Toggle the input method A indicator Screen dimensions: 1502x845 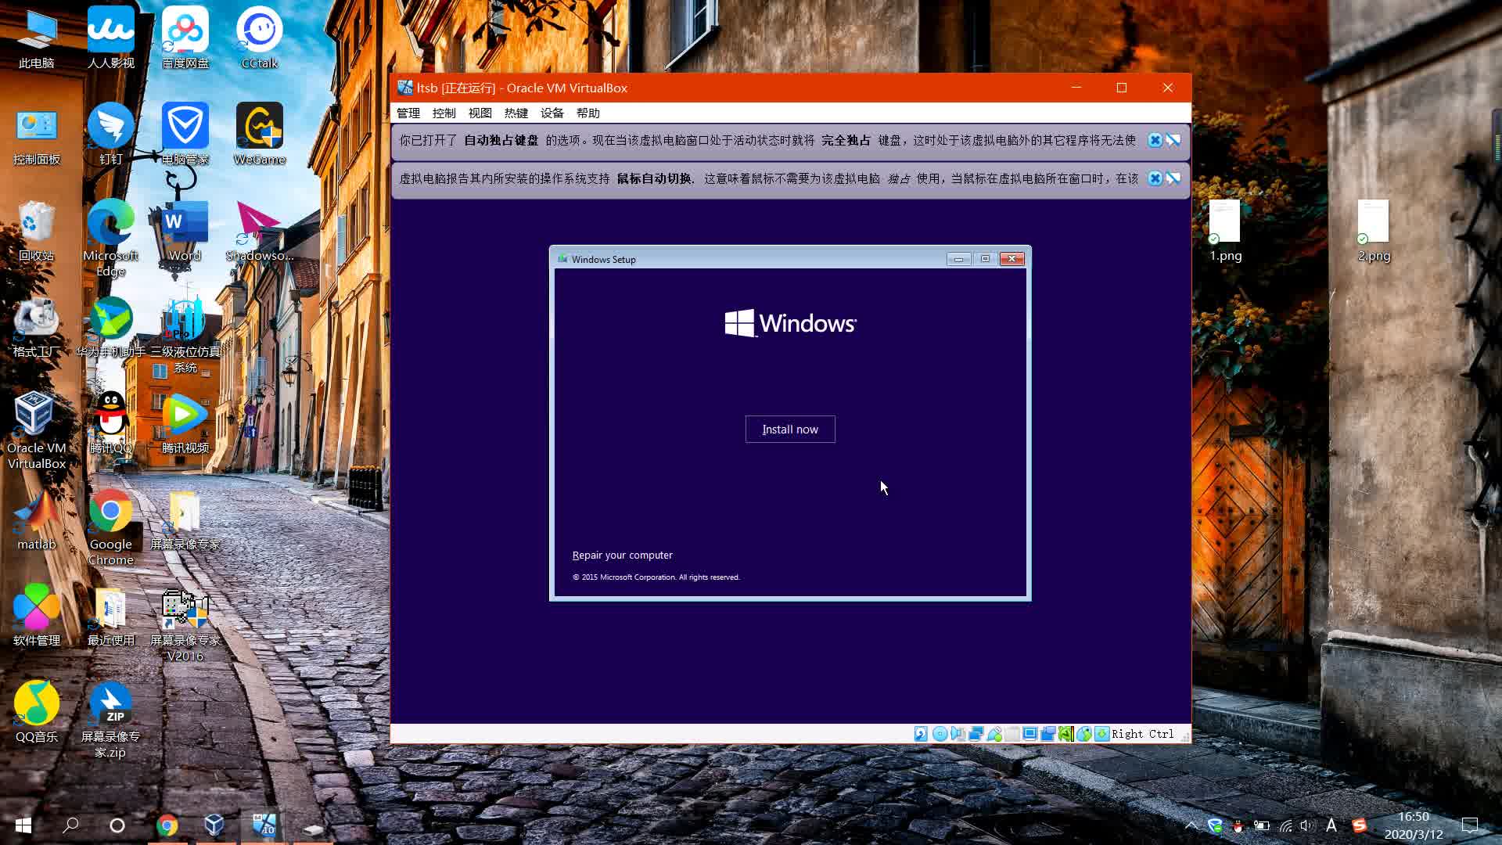pos(1331,825)
